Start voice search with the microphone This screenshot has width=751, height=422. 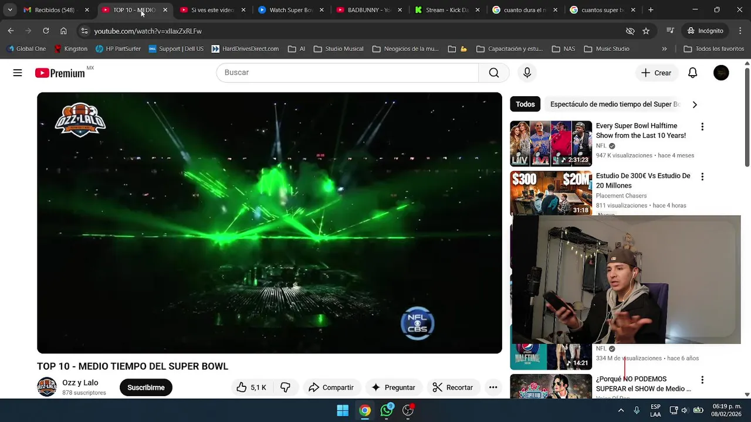527,73
